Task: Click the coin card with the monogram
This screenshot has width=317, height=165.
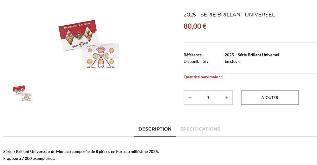Action: (100, 57)
